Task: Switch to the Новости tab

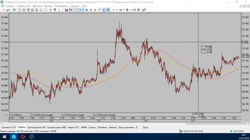Action: pyautogui.click(x=112, y=127)
